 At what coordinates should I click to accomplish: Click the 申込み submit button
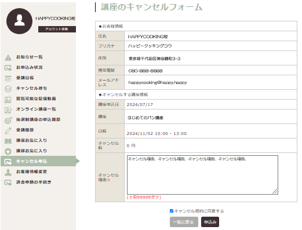pos(210,222)
